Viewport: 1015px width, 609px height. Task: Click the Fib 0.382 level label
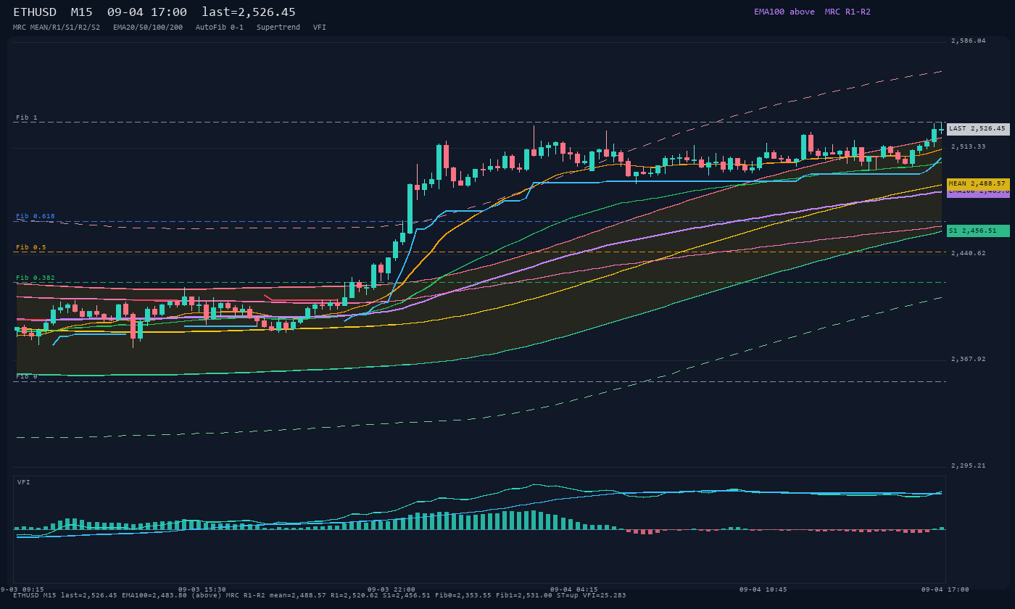[x=36, y=278]
